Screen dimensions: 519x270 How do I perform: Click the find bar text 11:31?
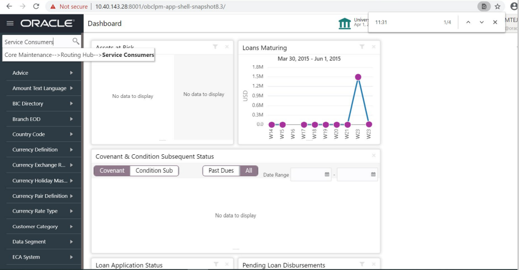(381, 22)
